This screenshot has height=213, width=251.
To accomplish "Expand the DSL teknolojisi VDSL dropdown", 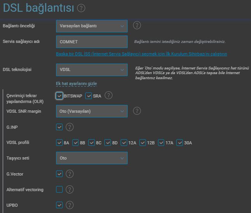I will 92,70.
